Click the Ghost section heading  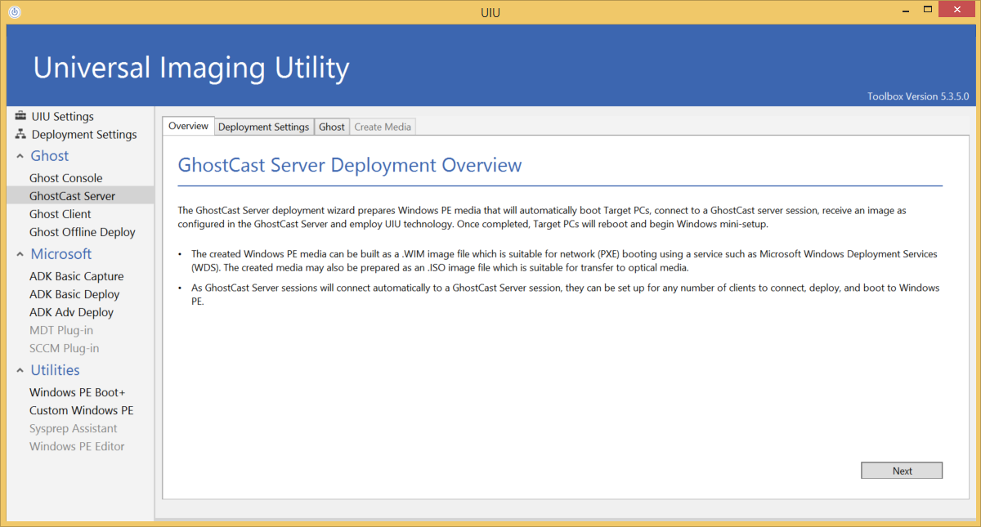(50, 156)
